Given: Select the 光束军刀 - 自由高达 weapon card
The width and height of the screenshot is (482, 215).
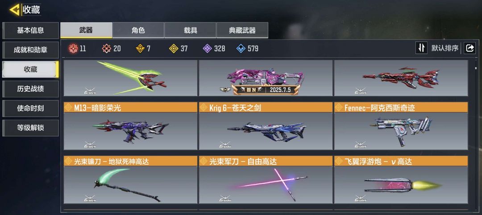Looking at the screenshot, I should pos(266,180).
